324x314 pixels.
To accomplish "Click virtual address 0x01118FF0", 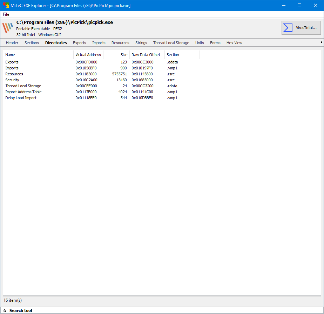I will click(86, 98).
